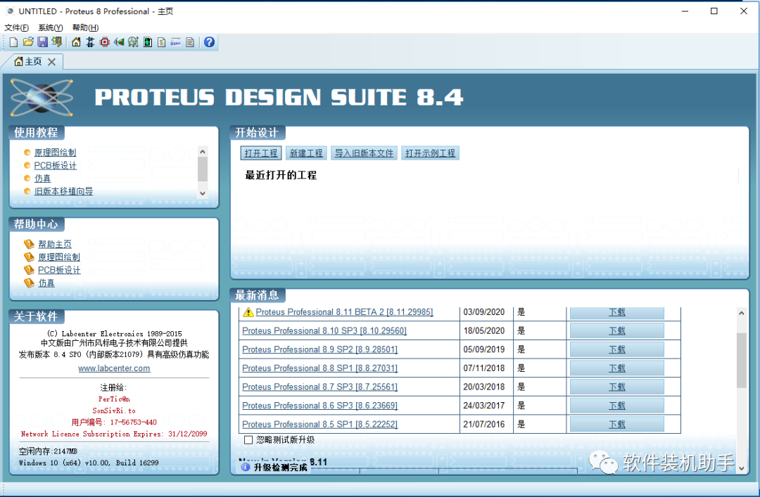Click 下载 for 8.8 SP1 row

pos(617,368)
